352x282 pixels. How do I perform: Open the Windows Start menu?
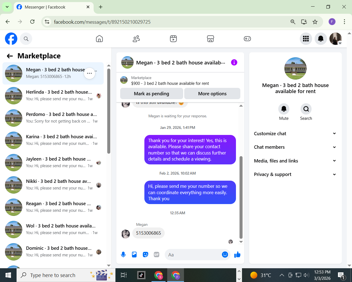(x=8, y=275)
